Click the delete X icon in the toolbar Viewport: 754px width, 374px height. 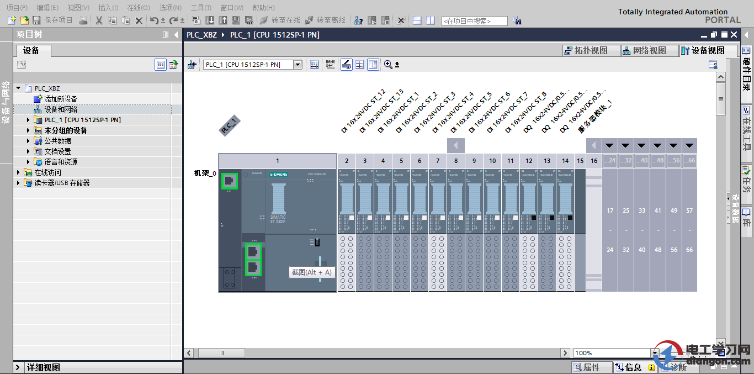pos(139,20)
